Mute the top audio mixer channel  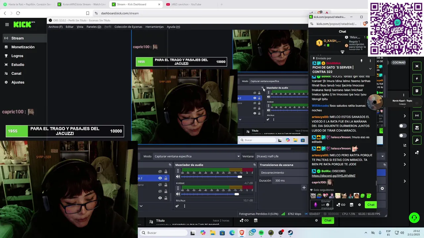[178, 177]
